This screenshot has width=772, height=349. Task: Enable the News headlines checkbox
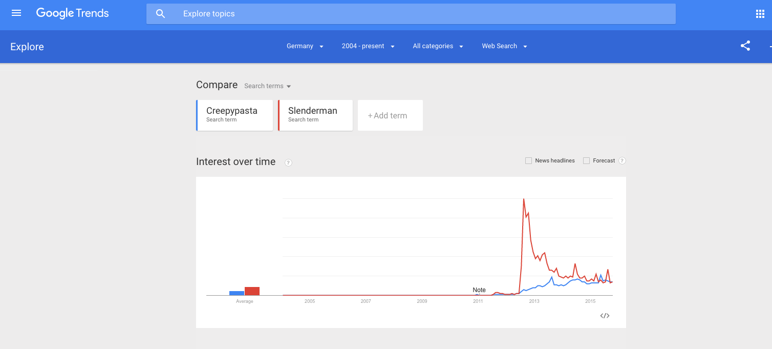pos(528,160)
